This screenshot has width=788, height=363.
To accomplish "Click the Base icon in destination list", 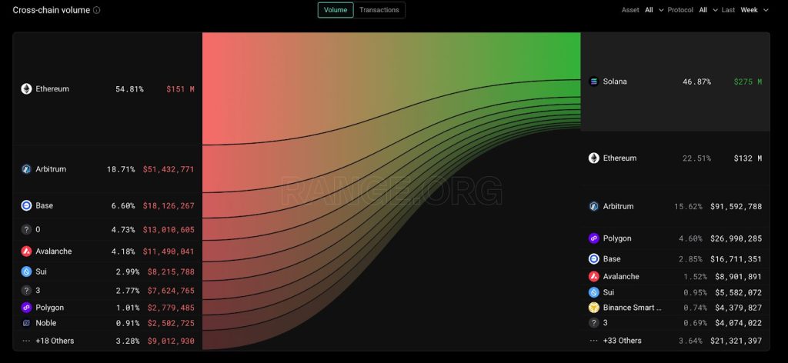I will [593, 258].
